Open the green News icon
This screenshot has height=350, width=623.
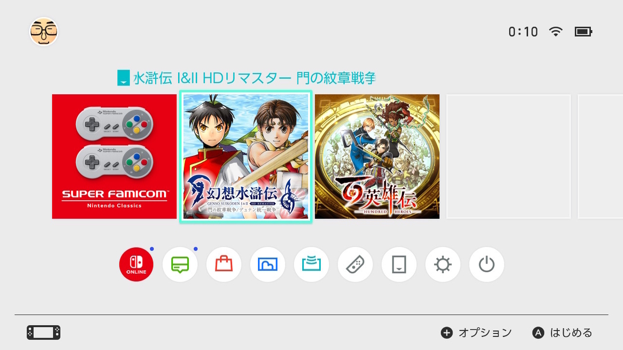pyautogui.click(x=180, y=265)
